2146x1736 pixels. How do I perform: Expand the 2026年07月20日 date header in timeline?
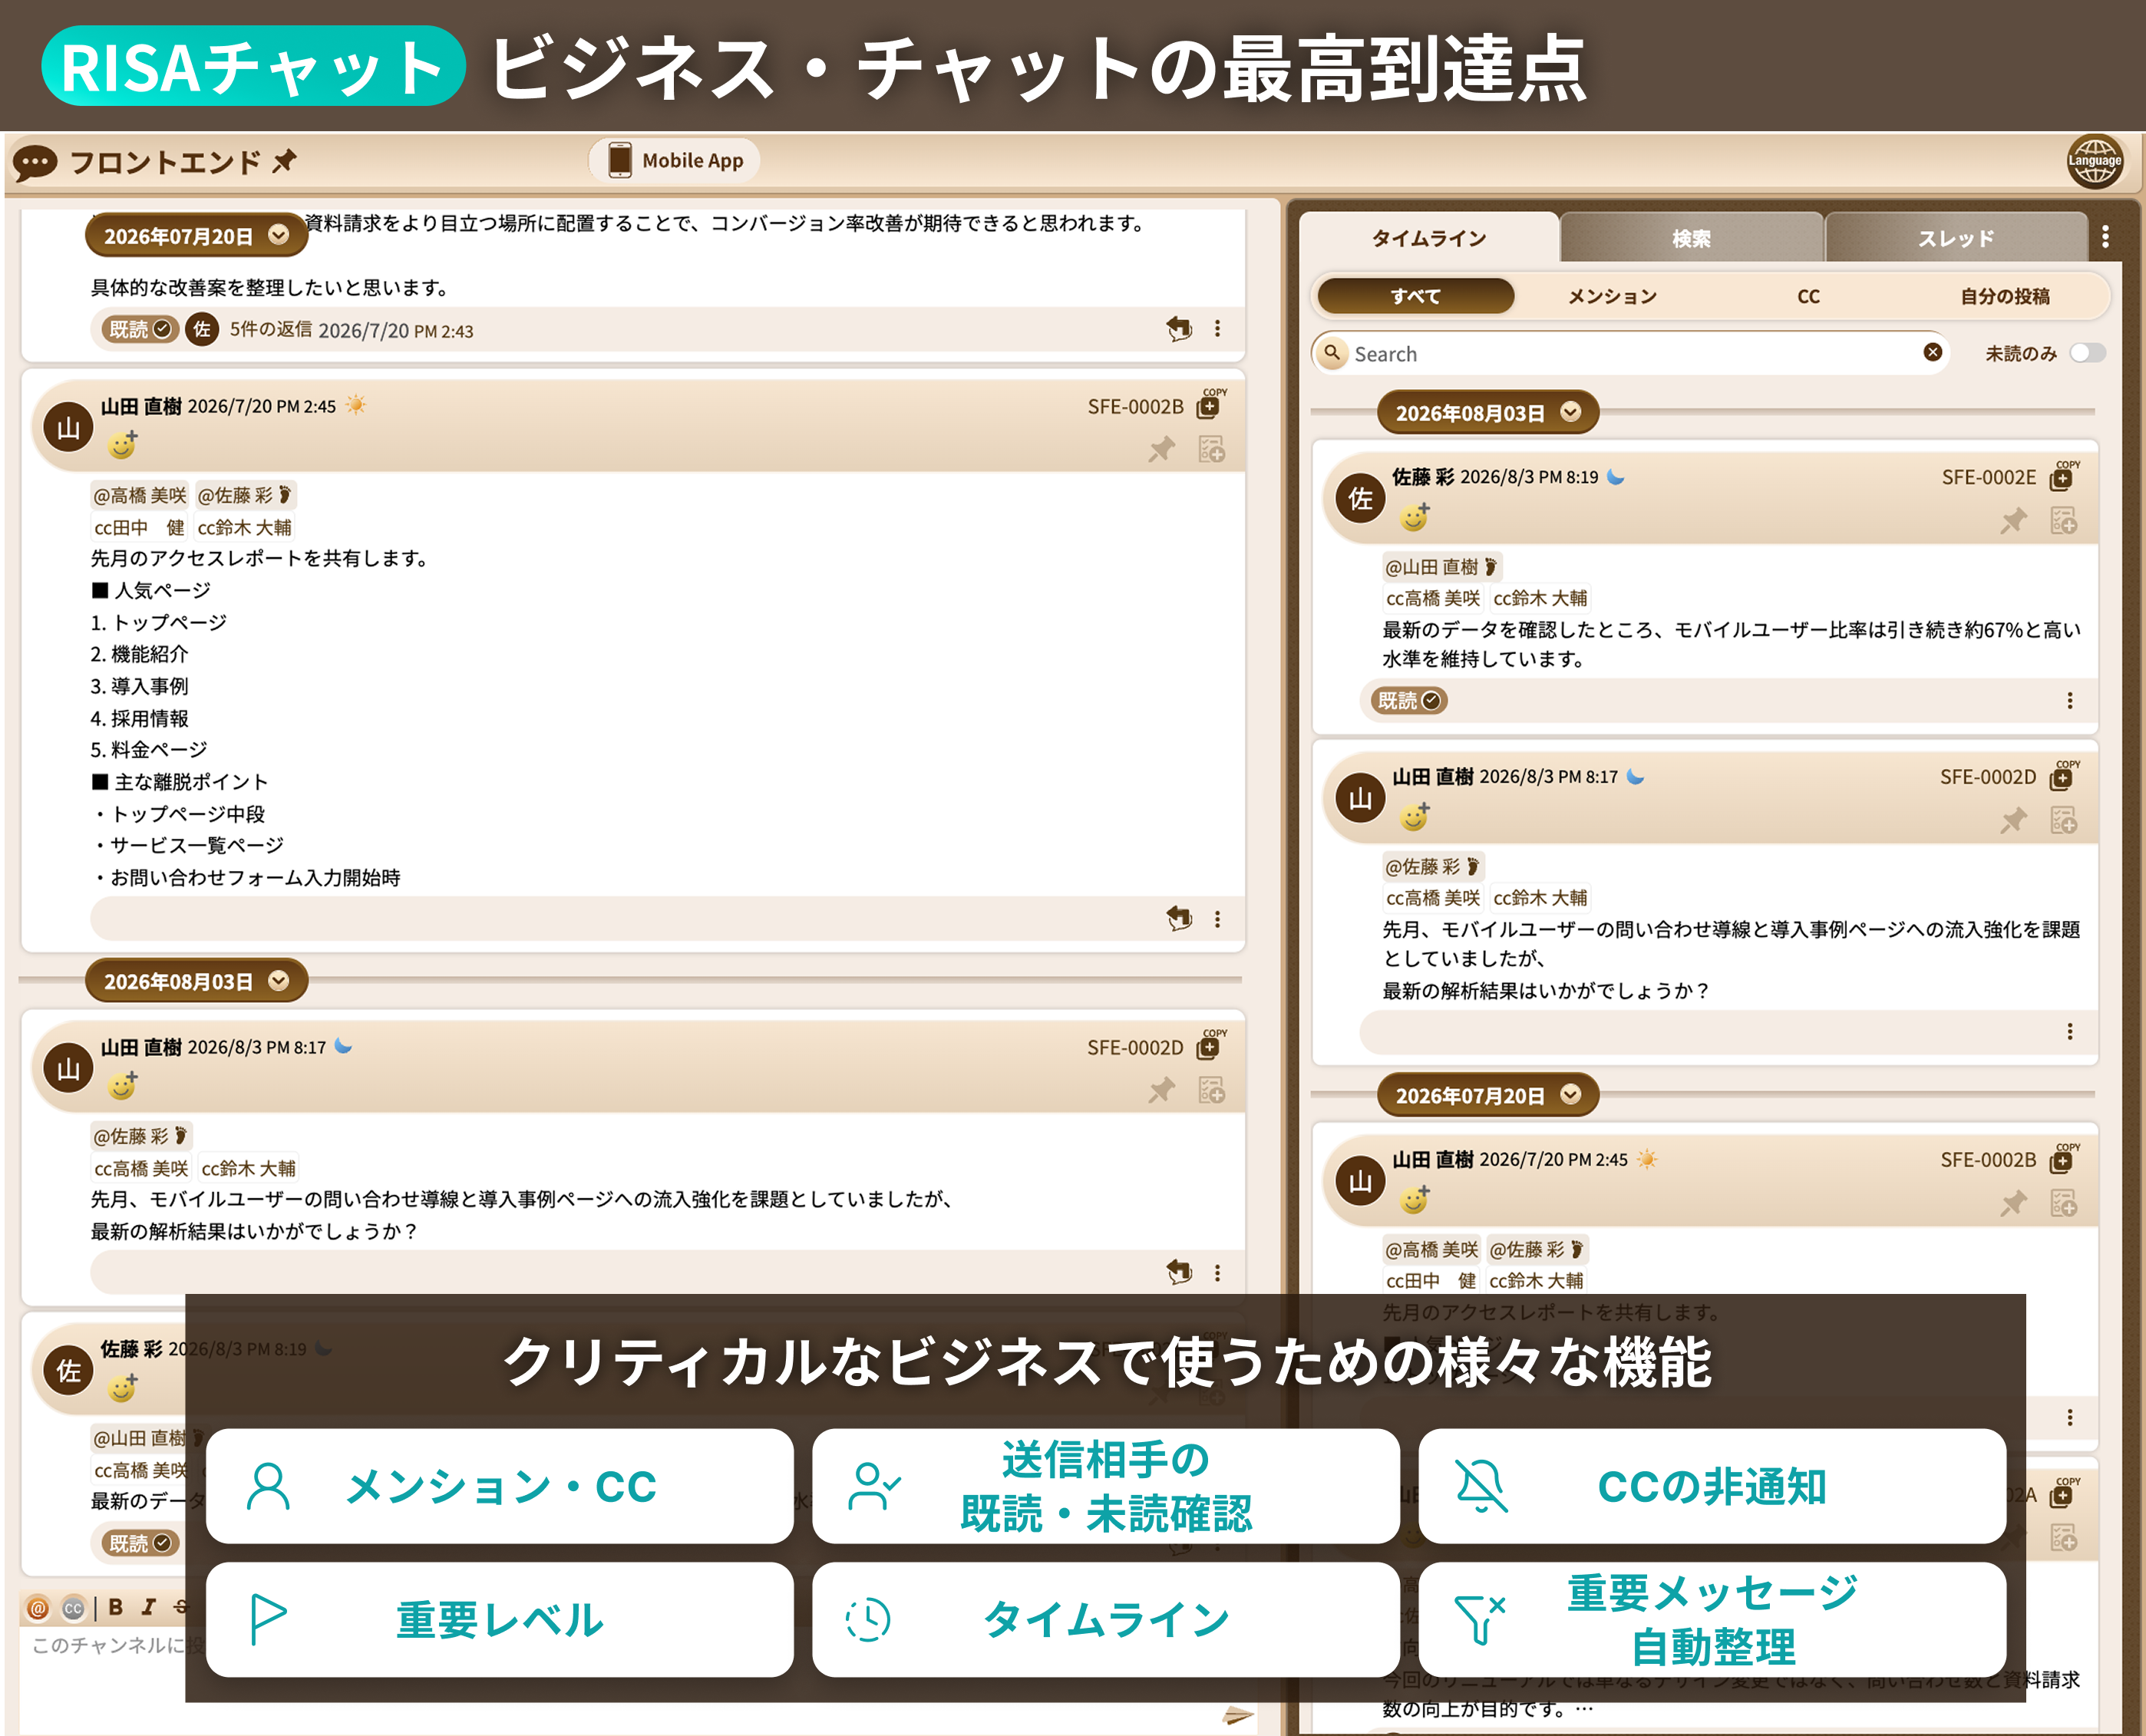(x=1487, y=1095)
